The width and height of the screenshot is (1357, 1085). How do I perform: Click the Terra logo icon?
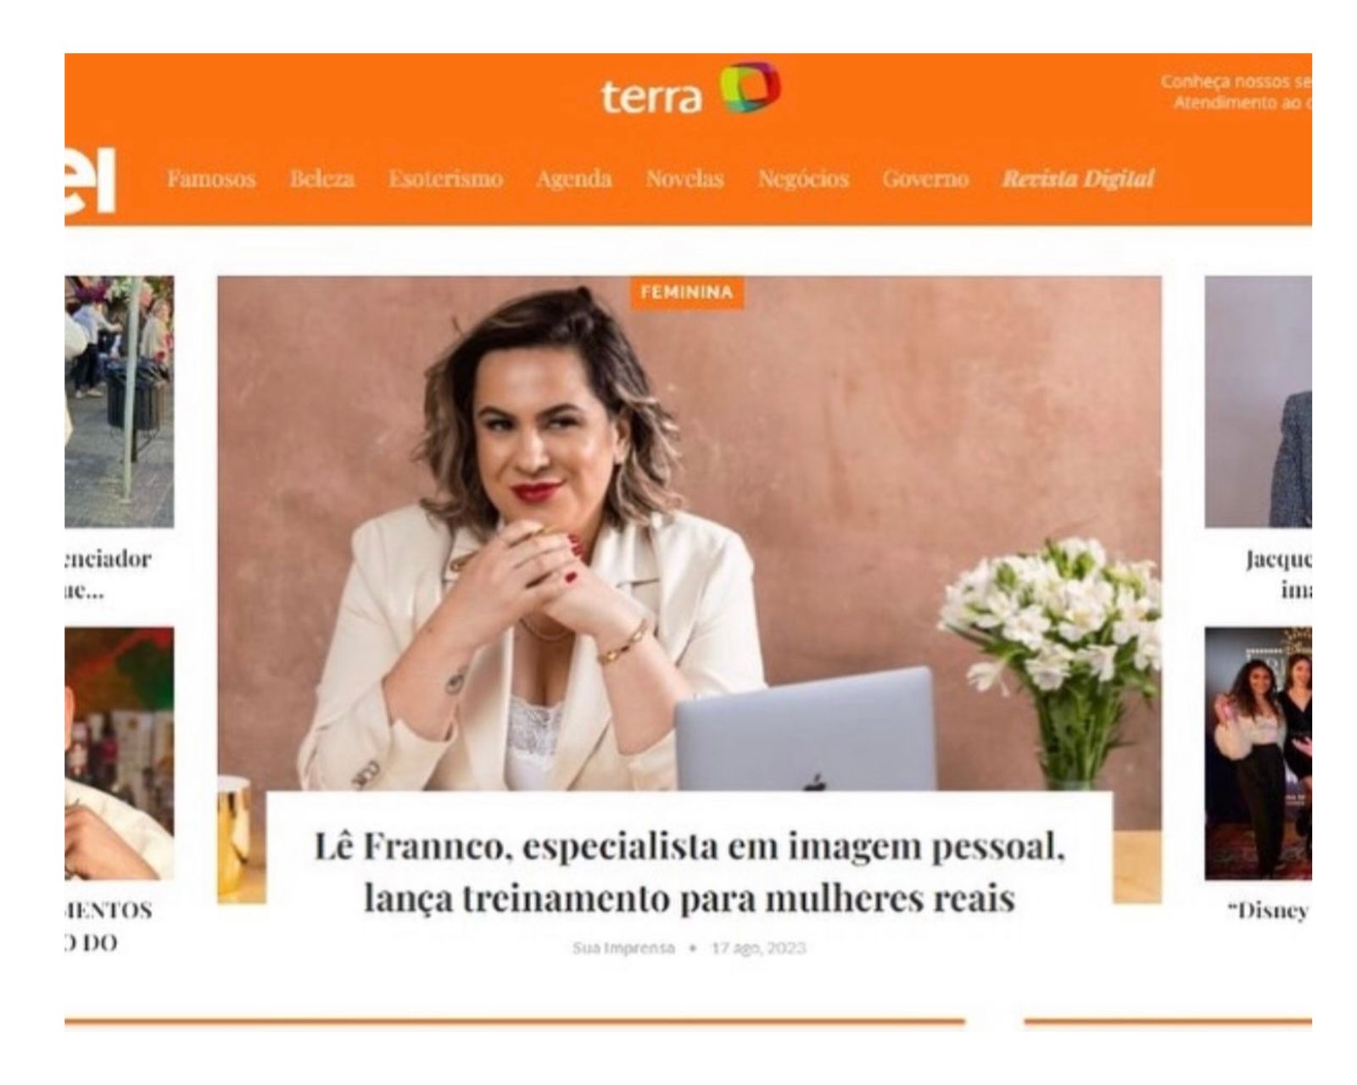coord(750,86)
